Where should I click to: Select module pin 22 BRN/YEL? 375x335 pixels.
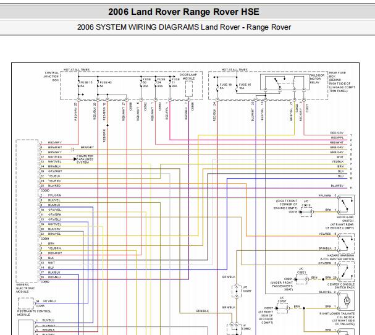(51, 234)
